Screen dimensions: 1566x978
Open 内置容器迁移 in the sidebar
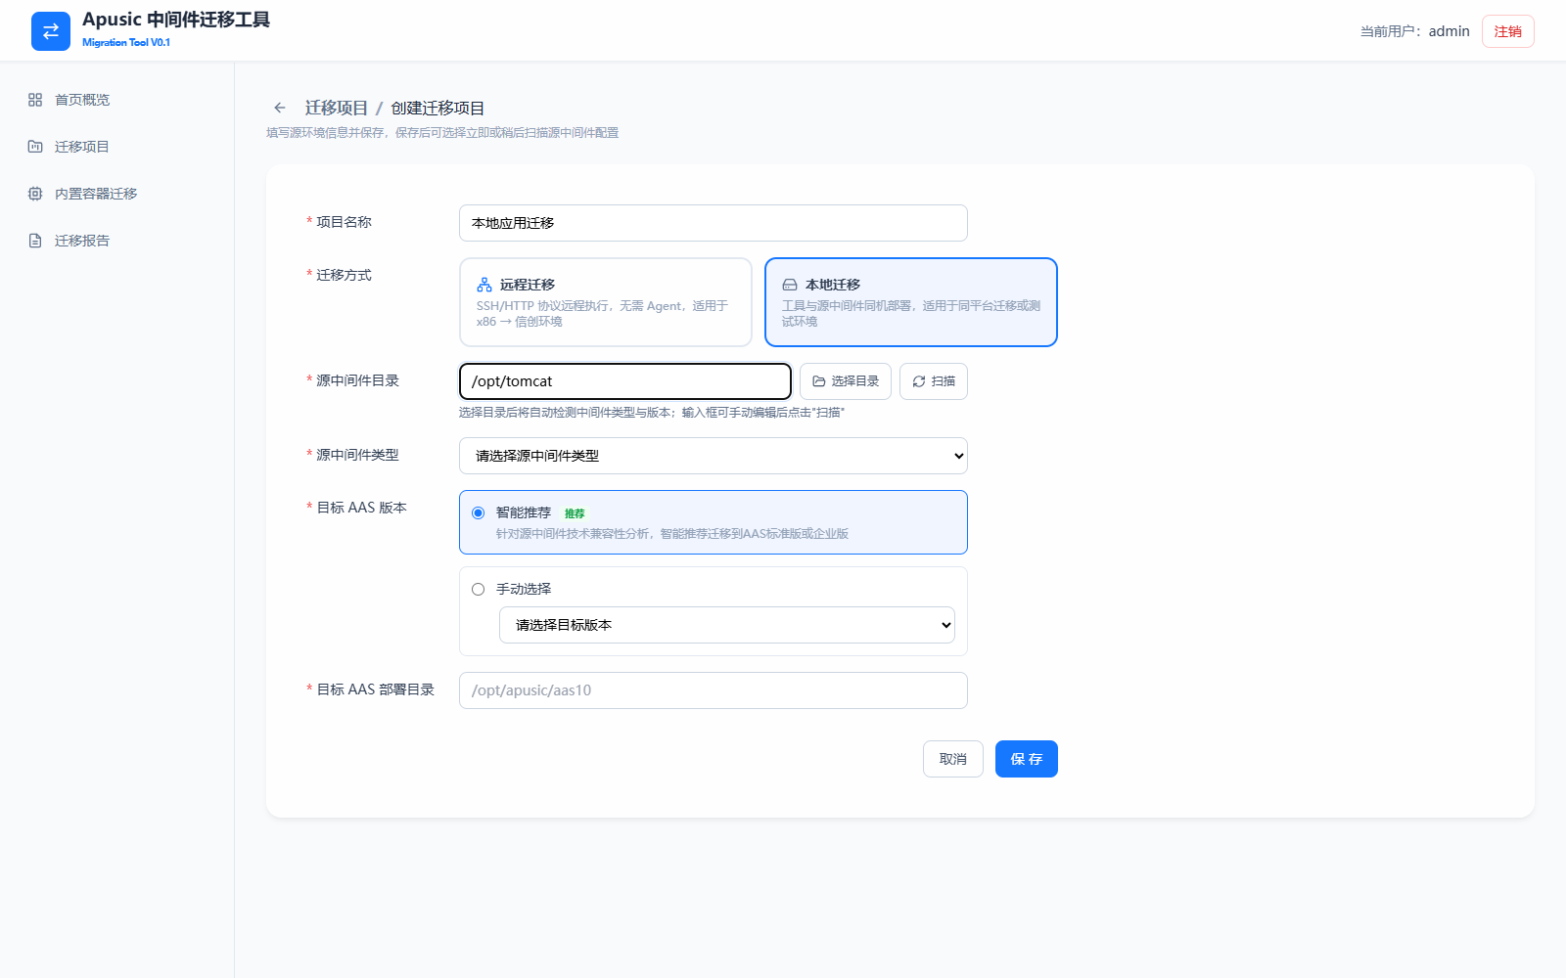pyautogui.click(x=117, y=194)
